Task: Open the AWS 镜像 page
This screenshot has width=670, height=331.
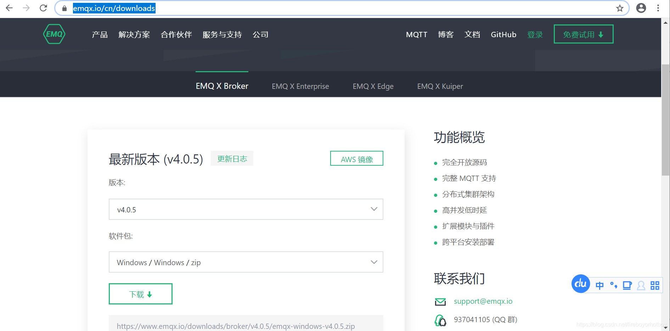Action: pyautogui.click(x=356, y=158)
